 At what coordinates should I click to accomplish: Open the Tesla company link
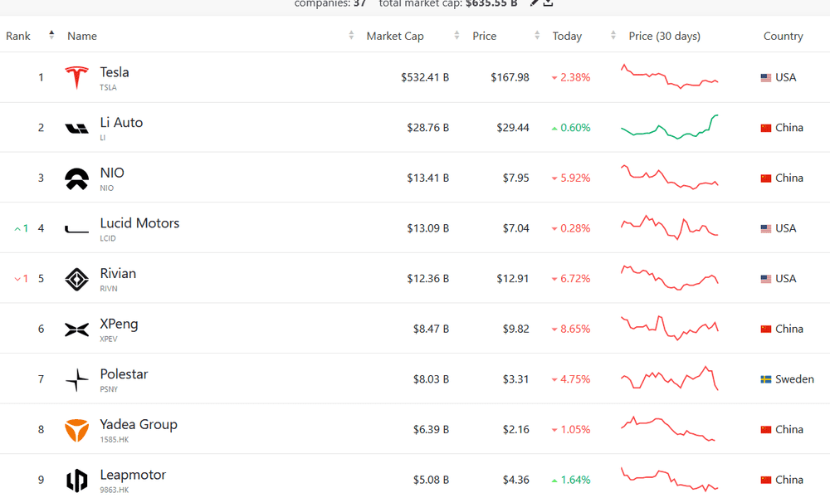tap(115, 72)
